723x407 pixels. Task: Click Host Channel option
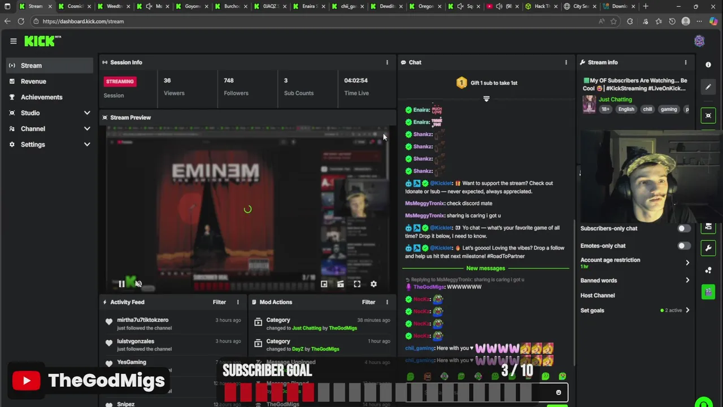[x=598, y=295]
